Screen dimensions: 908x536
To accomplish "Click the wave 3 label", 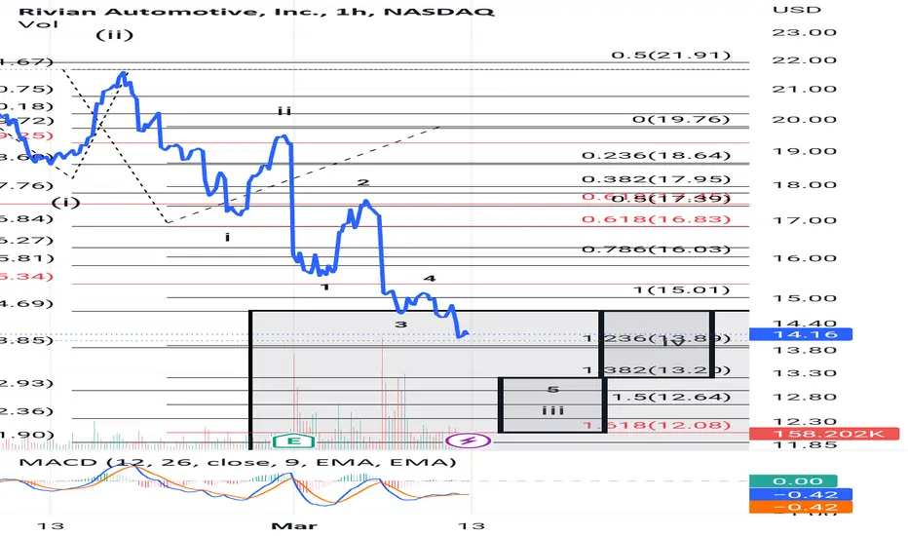I will [400, 325].
